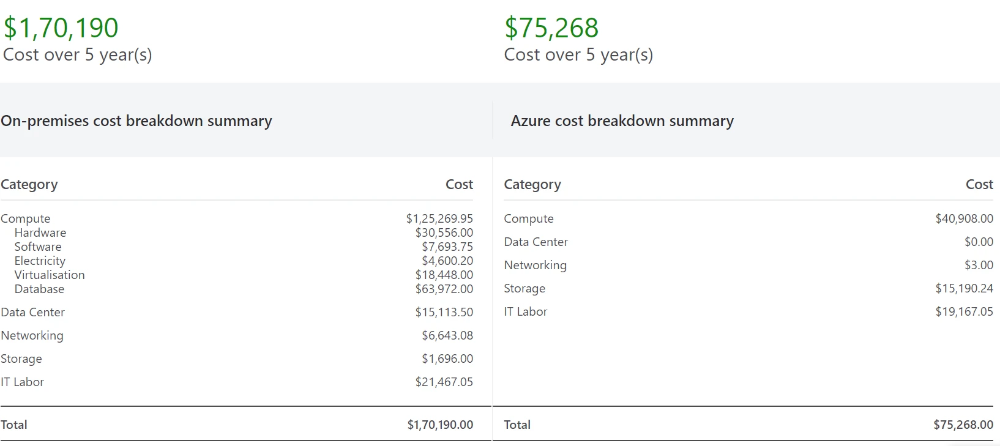Viewport: 1000px width, 446px height.
Task: Click on-premises Storage cost $1,696.00
Action: pyautogui.click(x=447, y=359)
